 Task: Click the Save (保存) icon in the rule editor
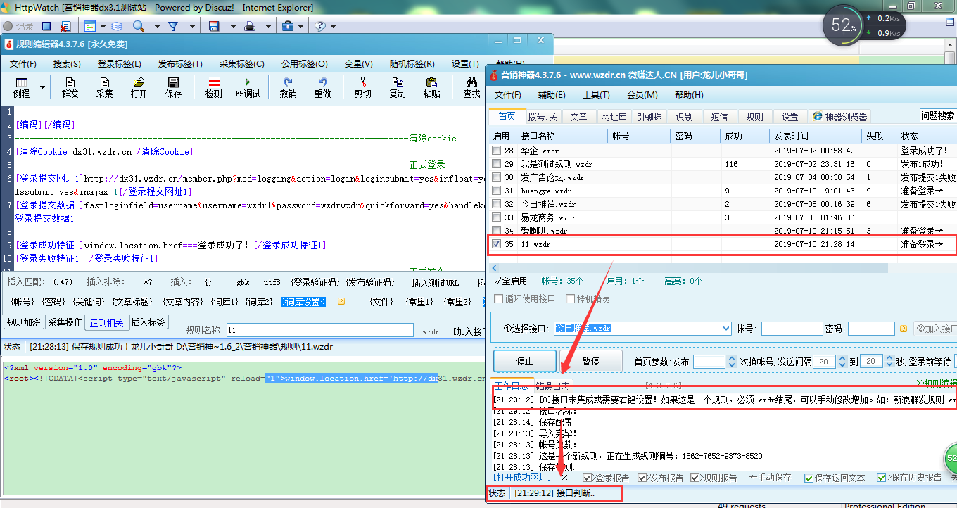point(172,87)
